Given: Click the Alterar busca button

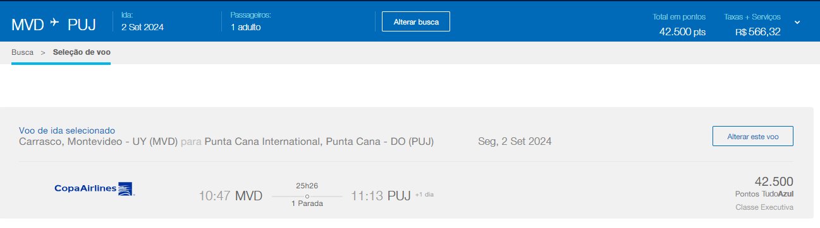Looking at the screenshot, I should (x=416, y=21).
